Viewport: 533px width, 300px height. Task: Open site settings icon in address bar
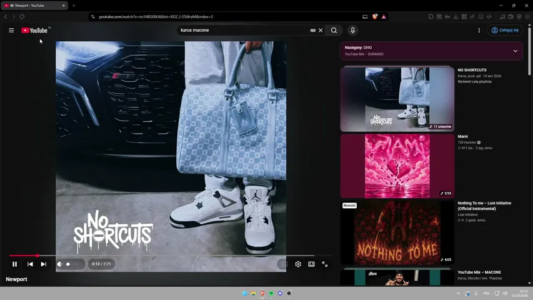click(x=93, y=17)
